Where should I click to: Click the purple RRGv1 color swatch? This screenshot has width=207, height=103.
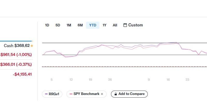pos(46,94)
